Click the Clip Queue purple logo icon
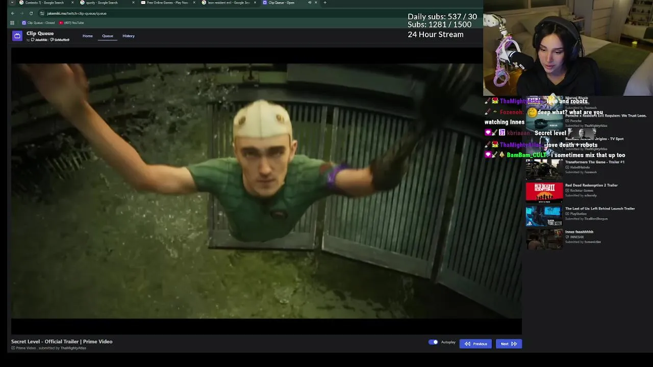Viewport: 653px width, 367px height. 17,36
